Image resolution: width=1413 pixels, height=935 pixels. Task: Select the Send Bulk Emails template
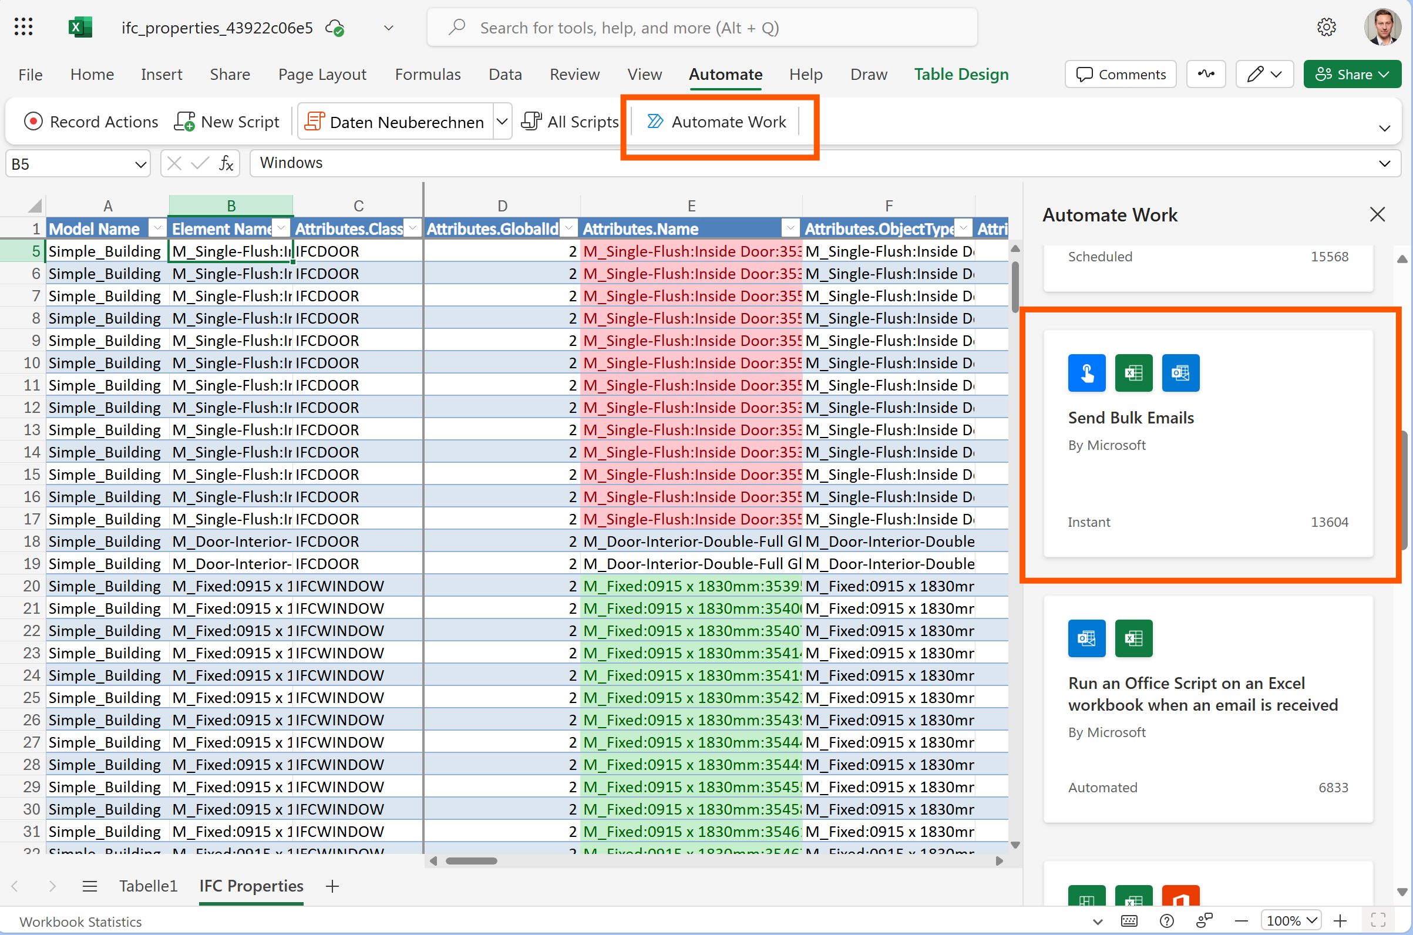coord(1208,443)
